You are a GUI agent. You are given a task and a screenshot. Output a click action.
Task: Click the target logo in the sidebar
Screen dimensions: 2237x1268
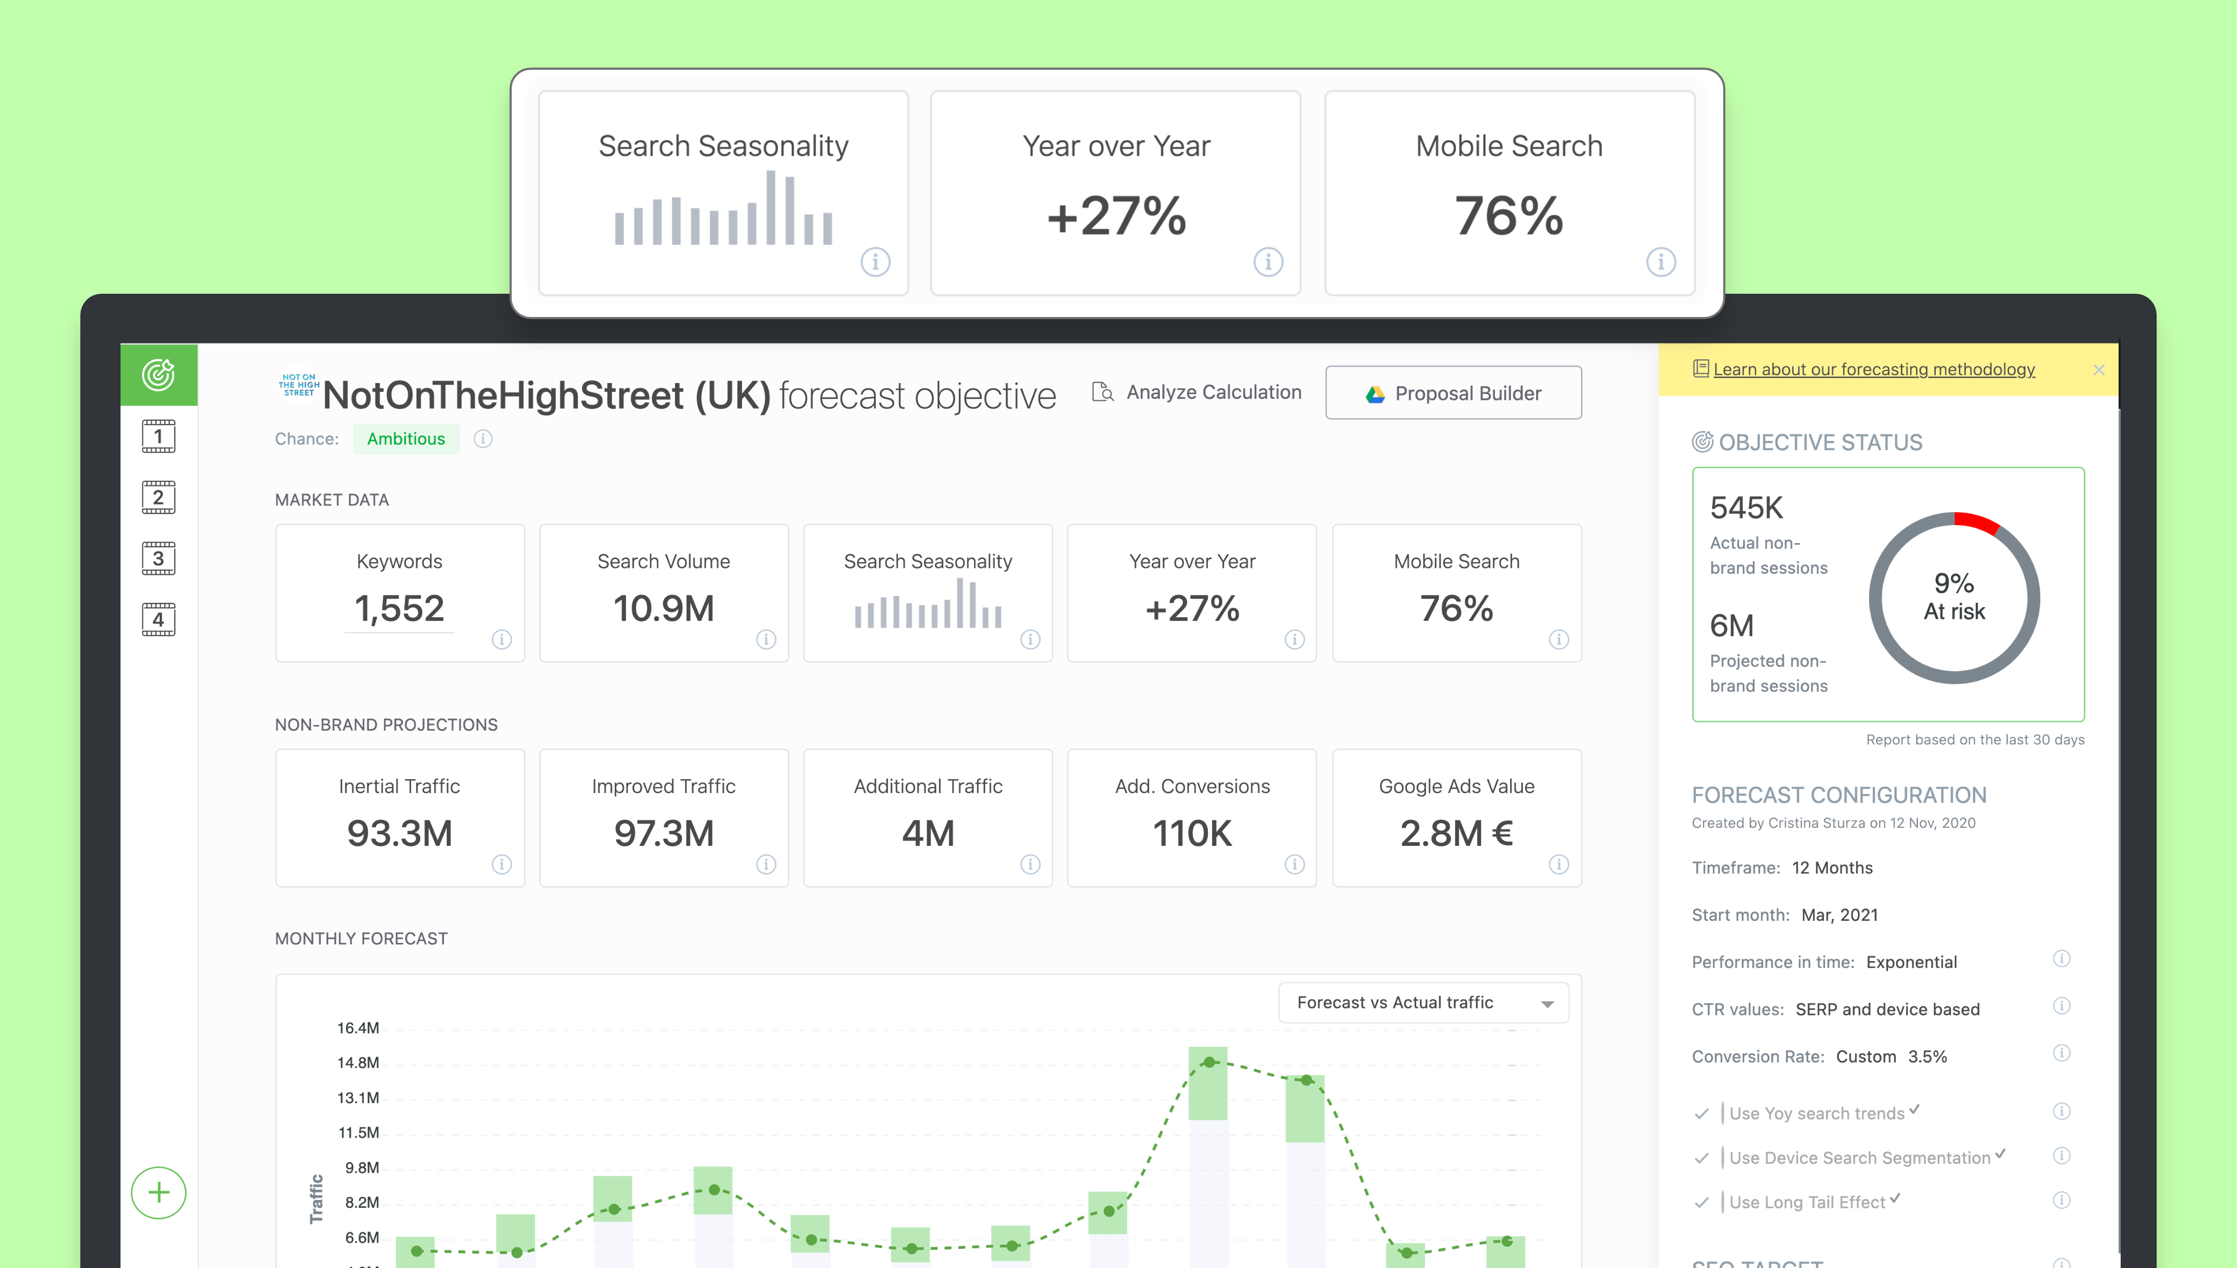(159, 375)
